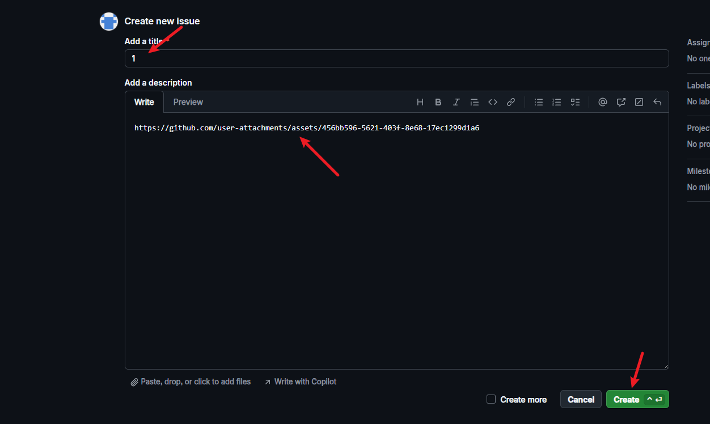The image size is (710, 424).
Task: Enable the Create more checkbox
Action: 491,399
